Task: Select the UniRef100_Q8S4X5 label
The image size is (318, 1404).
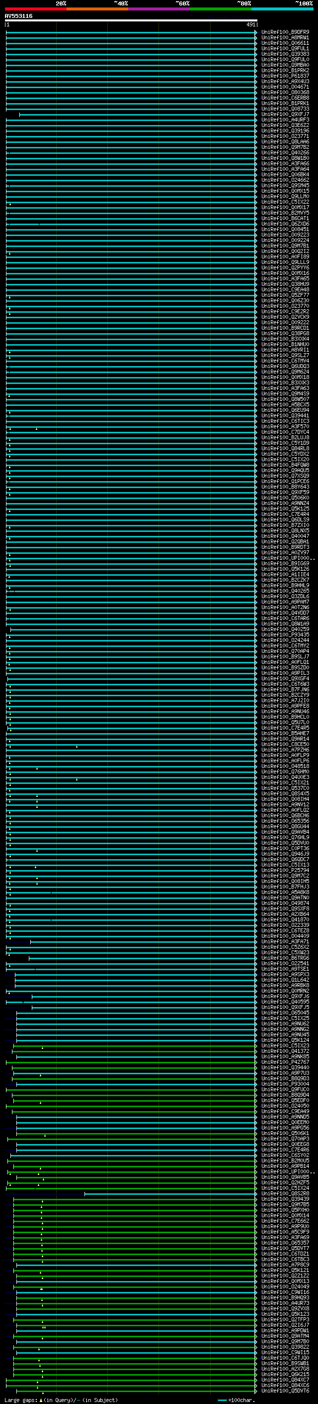Action: (x=285, y=794)
